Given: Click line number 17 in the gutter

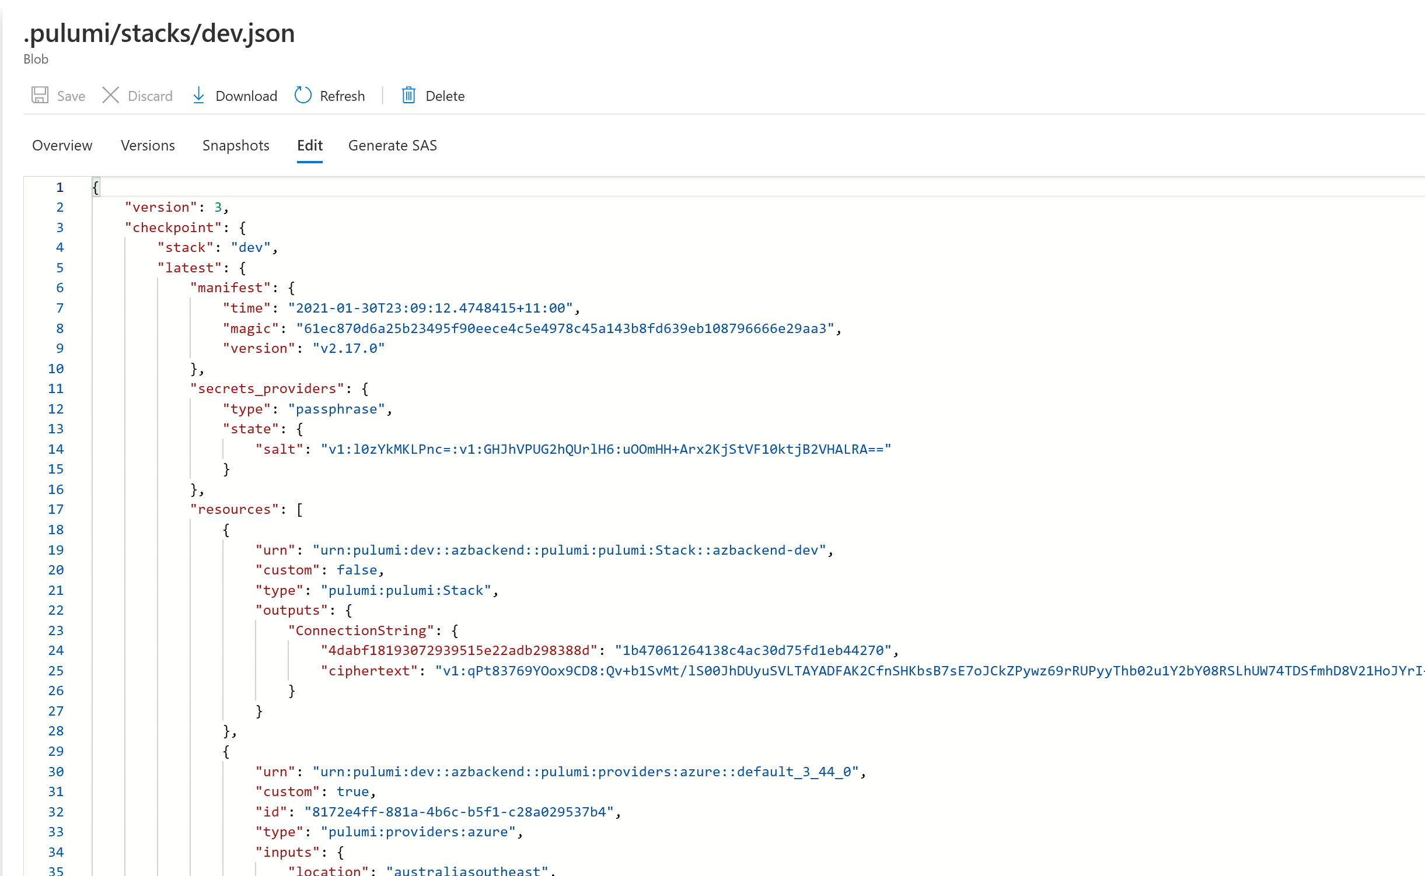Looking at the screenshot, I should (55, 509).
